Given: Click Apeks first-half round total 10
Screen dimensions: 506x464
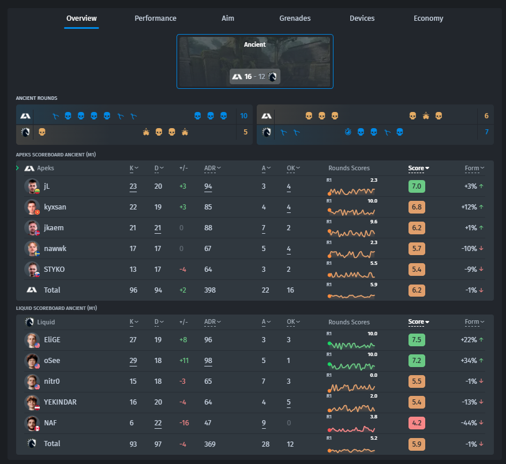Looking at the screenshot, I should 243,116.
